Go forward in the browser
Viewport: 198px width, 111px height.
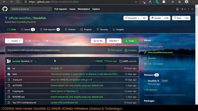pos(11,2)
